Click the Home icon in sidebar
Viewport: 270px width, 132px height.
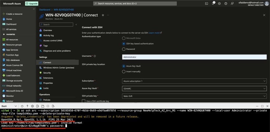[4, 19]
